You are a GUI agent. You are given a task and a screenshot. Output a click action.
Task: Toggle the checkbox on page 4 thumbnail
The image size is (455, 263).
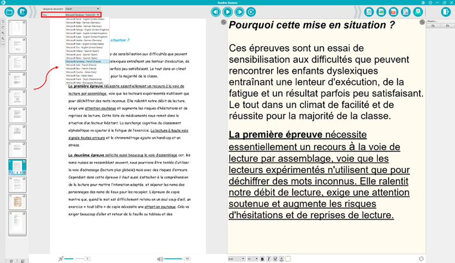pos(24,74)
